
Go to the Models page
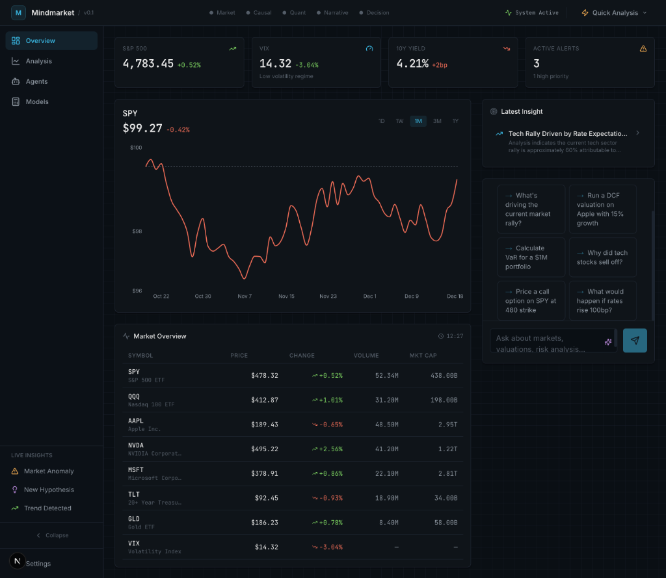click(x=52, y=102)
